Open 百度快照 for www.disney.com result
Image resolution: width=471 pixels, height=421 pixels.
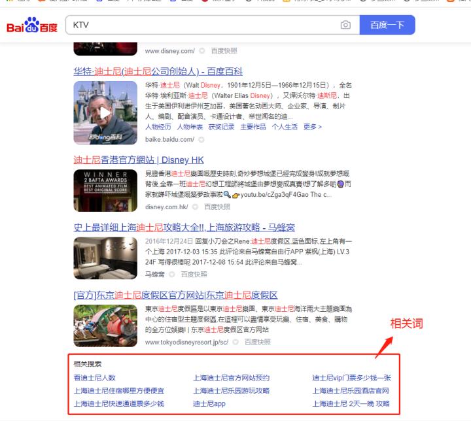click(x=224, y=51)
